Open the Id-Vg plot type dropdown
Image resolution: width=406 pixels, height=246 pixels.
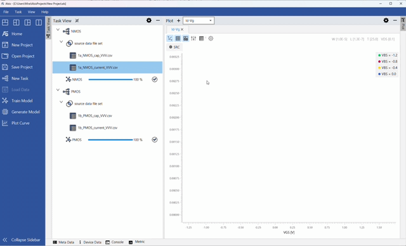click(199, 21)
